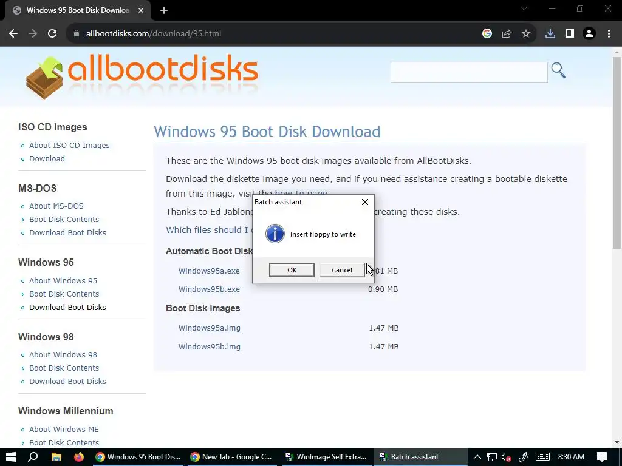Open Firefox from taskbar
This screenshot has height=466, width=622.
pyautogui.click(x=79, y=457)
